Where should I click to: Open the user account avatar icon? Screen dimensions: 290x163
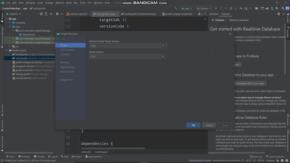287,9
